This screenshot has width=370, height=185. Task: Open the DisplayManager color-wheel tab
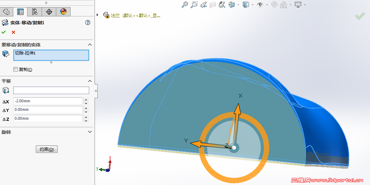(x=63, y=11)
